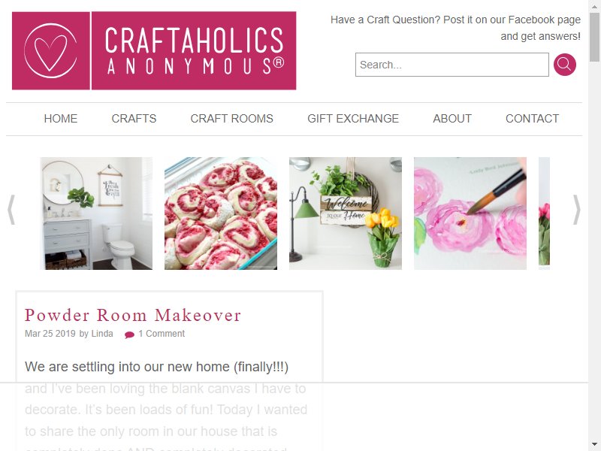Open the Powder Room Makeover post title

click(x=133, y=315)
